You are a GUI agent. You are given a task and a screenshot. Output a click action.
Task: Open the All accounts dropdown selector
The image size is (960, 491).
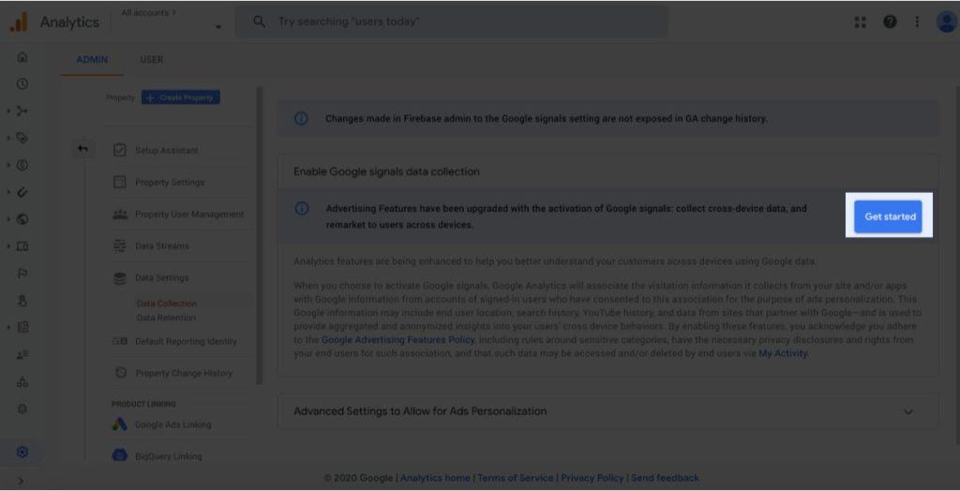coord(171,22)
